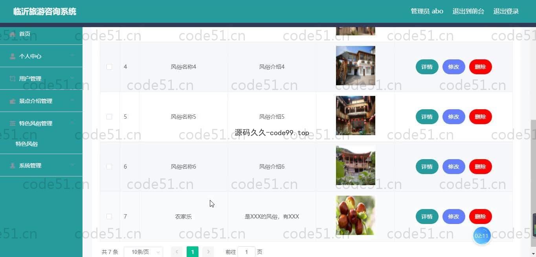The width and height of the screenshot is (536, 257).
Task: Click the 风俗介绍5 cell
Action: (272, 117)
